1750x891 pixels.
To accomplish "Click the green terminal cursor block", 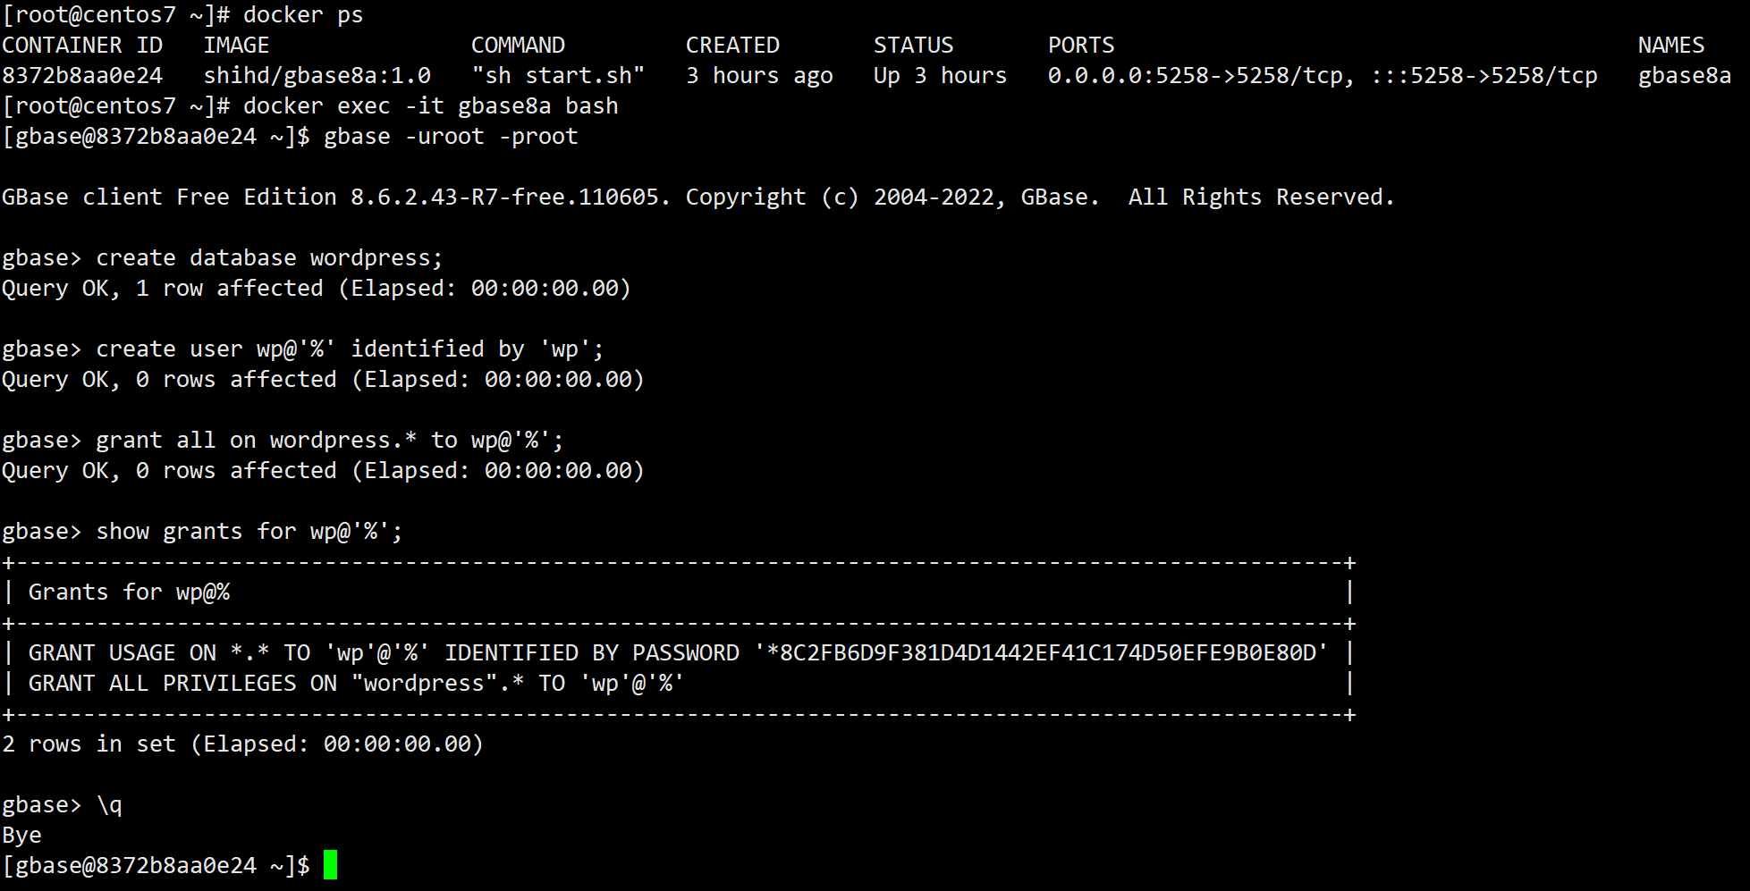I will point(330,865).
